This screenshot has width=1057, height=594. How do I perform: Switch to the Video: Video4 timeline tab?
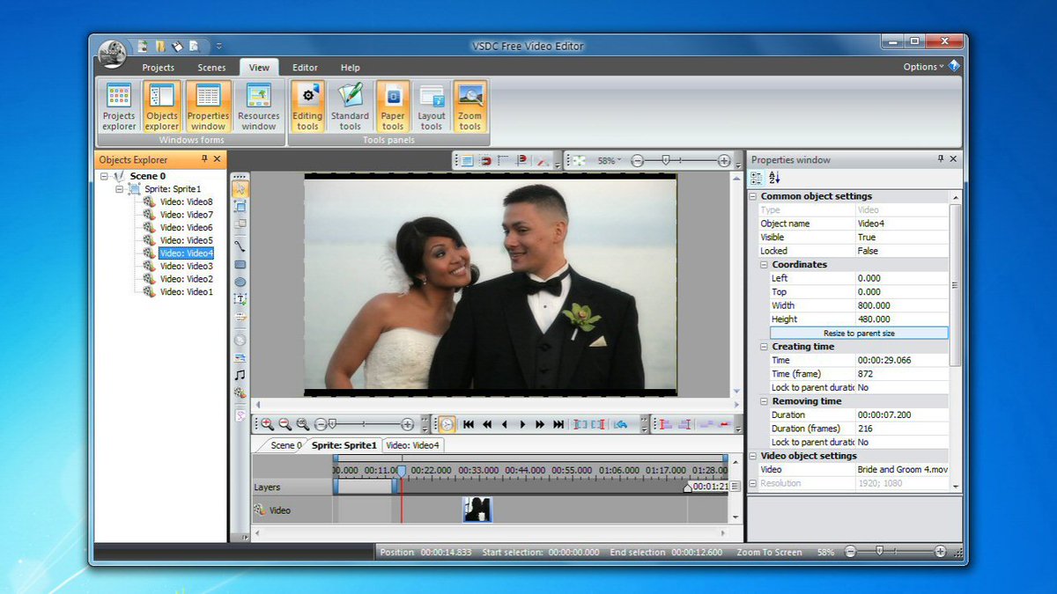click(412, 445)
